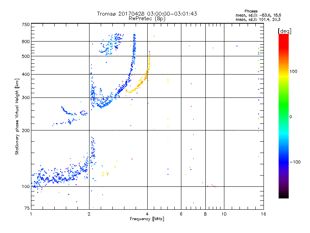This screenshot has width=310, height=233.
Task: Click the '-100' colorbar tick label
Action: 295,162
